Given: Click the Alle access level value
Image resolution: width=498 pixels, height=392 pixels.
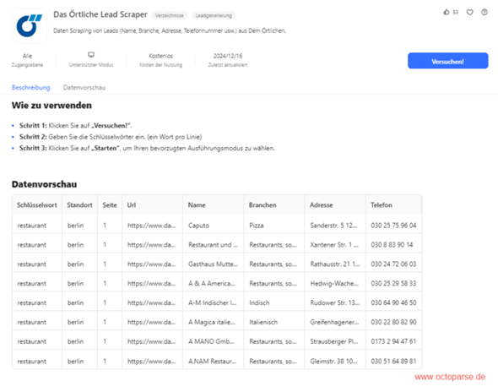Looking at the screenshot, I should [27, 56].
